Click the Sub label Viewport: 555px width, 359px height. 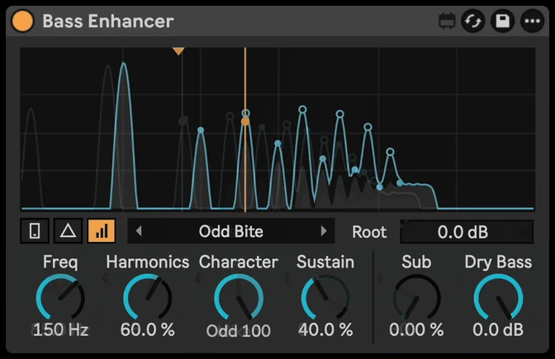click(x=416, y=262)
